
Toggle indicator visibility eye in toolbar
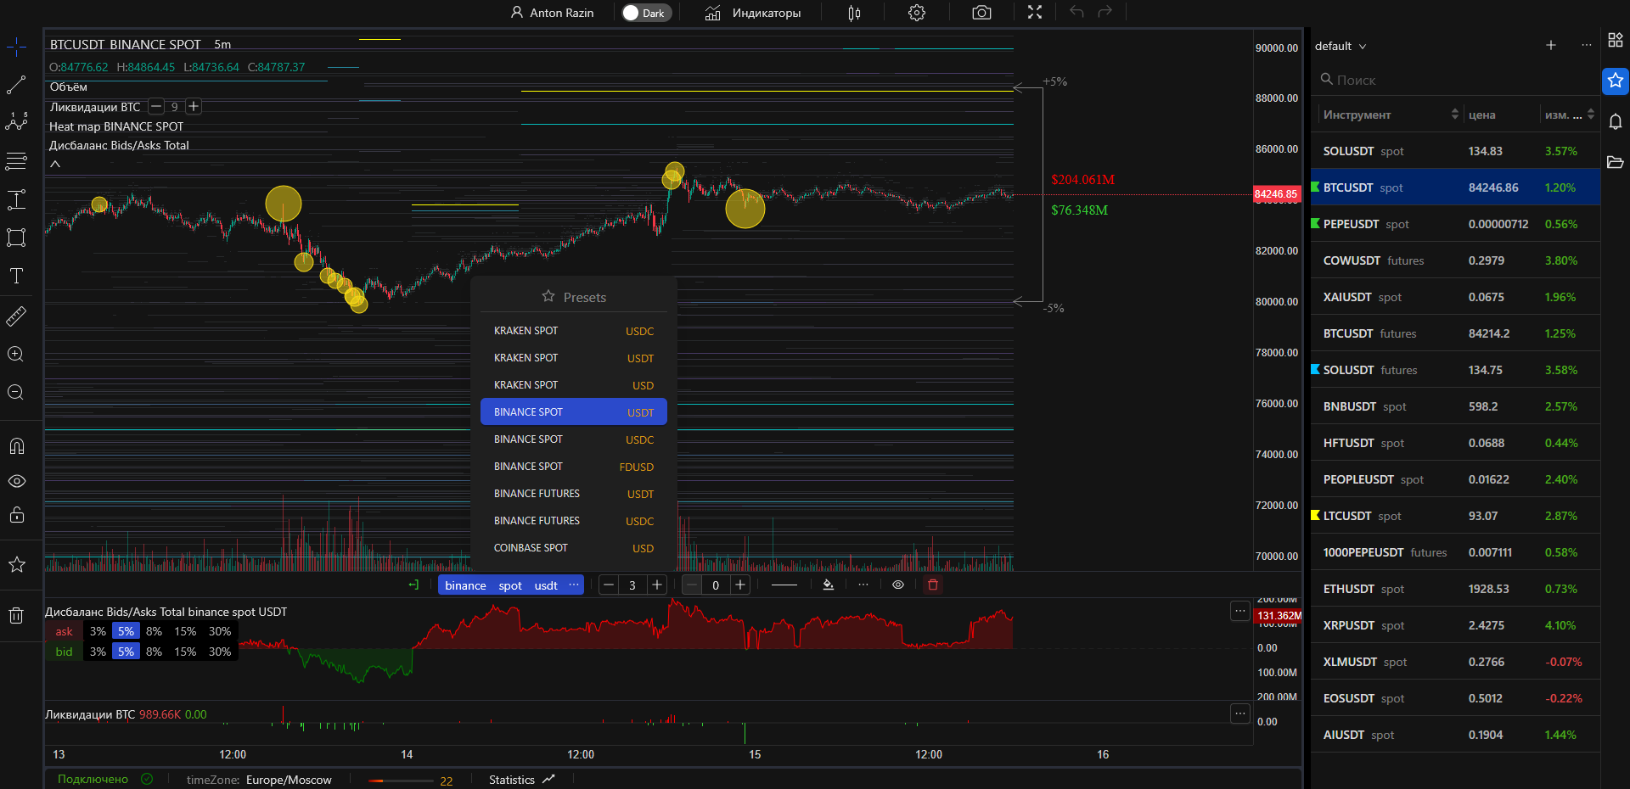point(898,585)
